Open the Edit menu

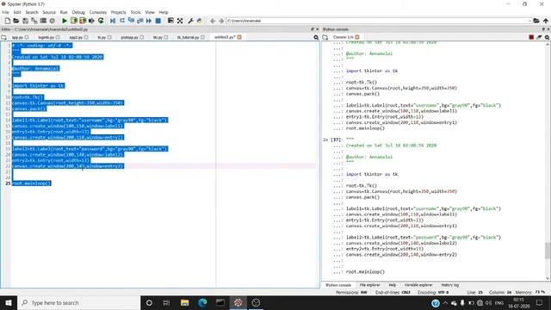click(17, 12)
